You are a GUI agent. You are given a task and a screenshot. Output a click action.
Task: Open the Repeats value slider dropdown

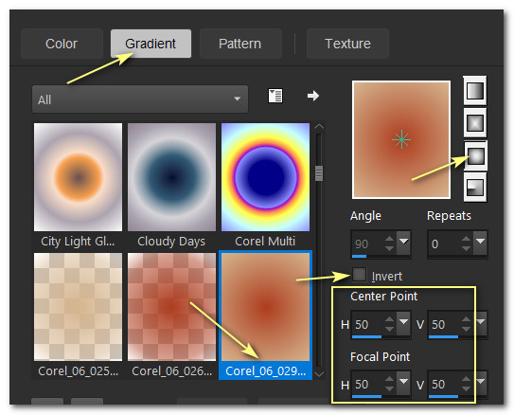tap(480, 243)
